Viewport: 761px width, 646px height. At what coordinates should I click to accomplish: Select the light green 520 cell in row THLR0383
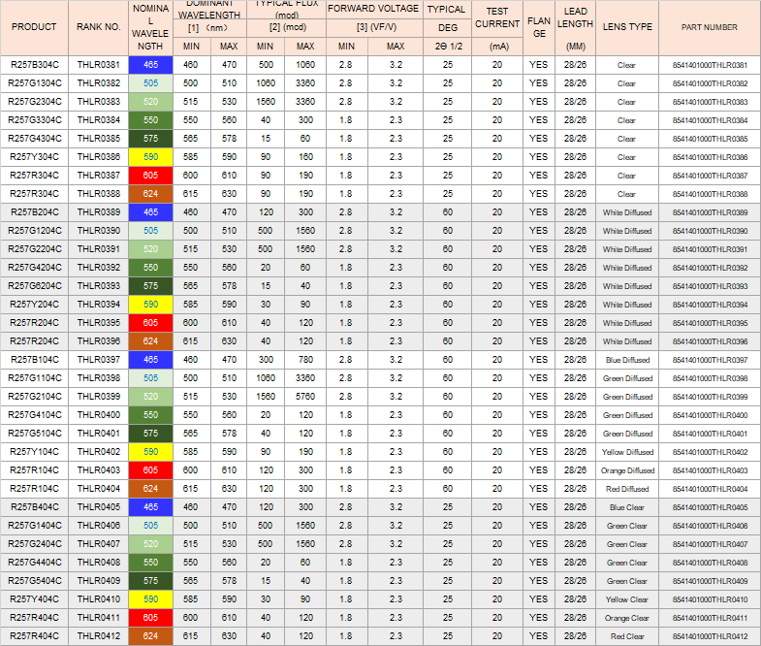point(150,102)
